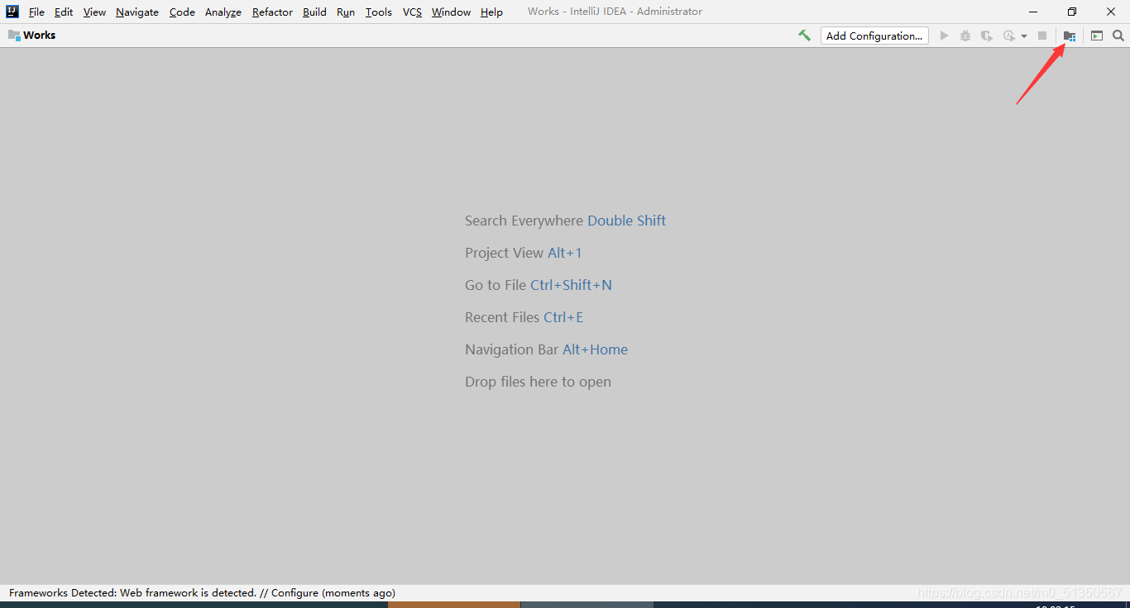Click the Run Anything terminal icon
The image size is (1130, 608).
click(x=1097, y=36)
